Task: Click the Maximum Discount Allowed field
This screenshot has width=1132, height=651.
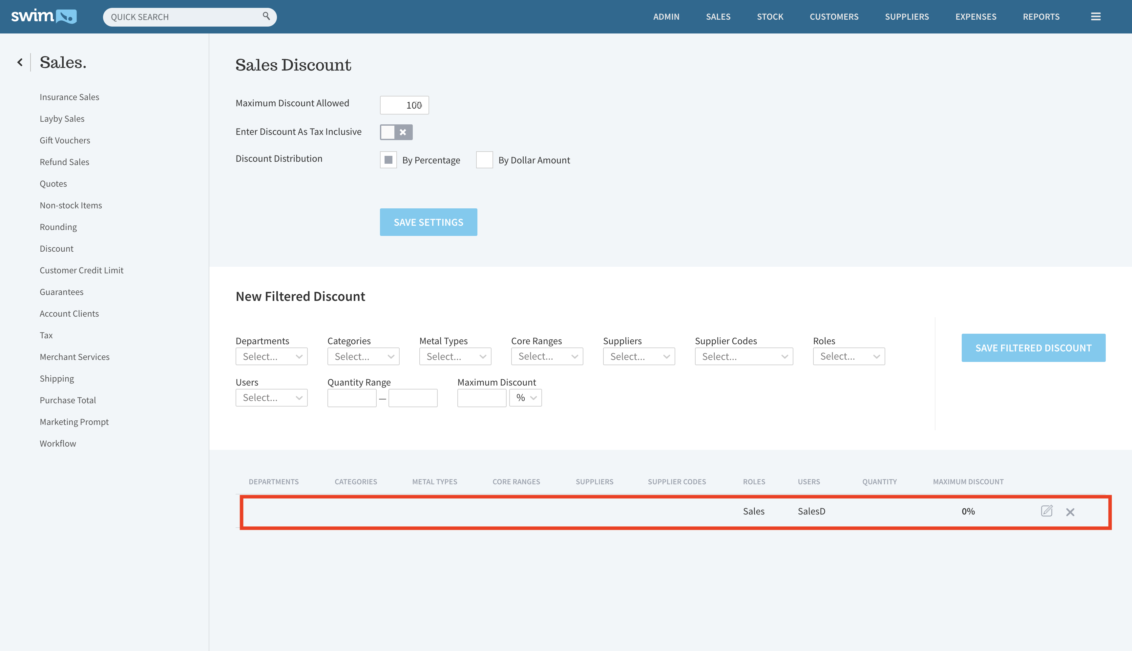Action: coord(404,105)
